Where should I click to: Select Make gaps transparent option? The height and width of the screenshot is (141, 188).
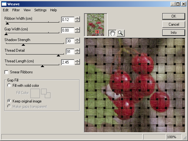[9, 106]
